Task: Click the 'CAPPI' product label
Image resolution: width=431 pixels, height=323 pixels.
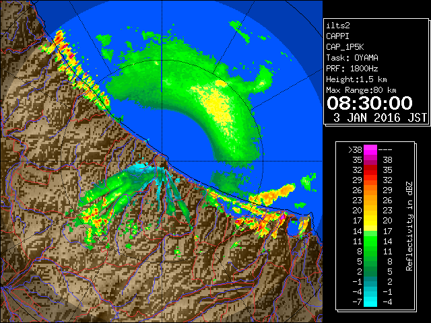Action: pos(337,36)
